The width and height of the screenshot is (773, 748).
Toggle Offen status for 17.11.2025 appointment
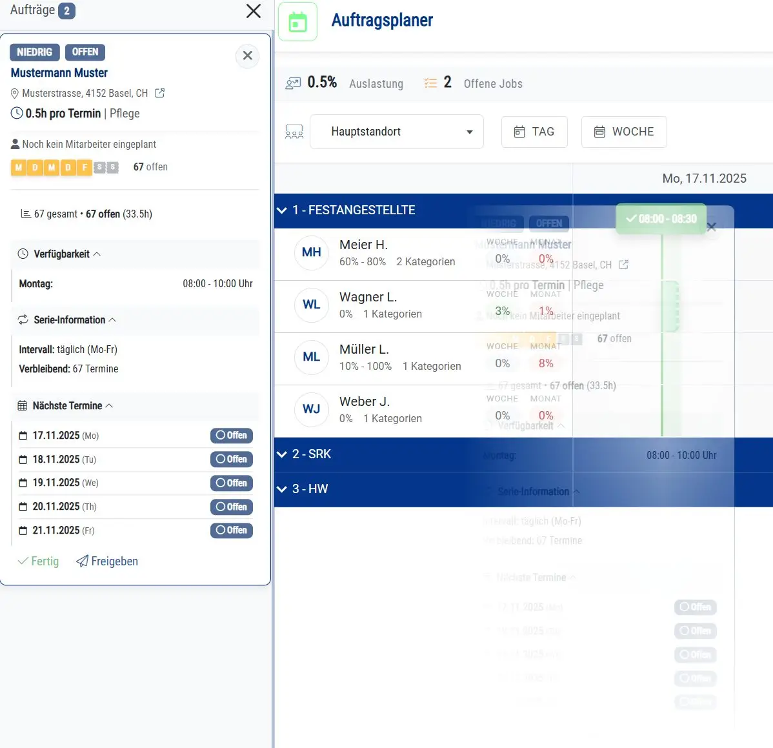pos(231,436)
